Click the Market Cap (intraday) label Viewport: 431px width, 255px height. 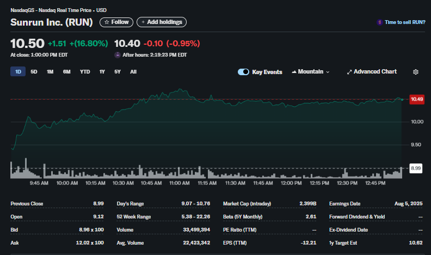pos(247,204)
